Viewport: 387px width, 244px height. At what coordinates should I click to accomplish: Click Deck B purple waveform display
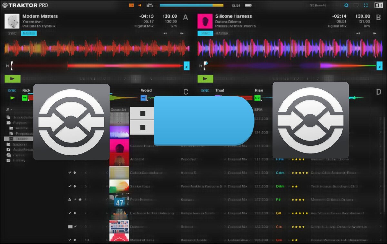(x=290, y=48)
